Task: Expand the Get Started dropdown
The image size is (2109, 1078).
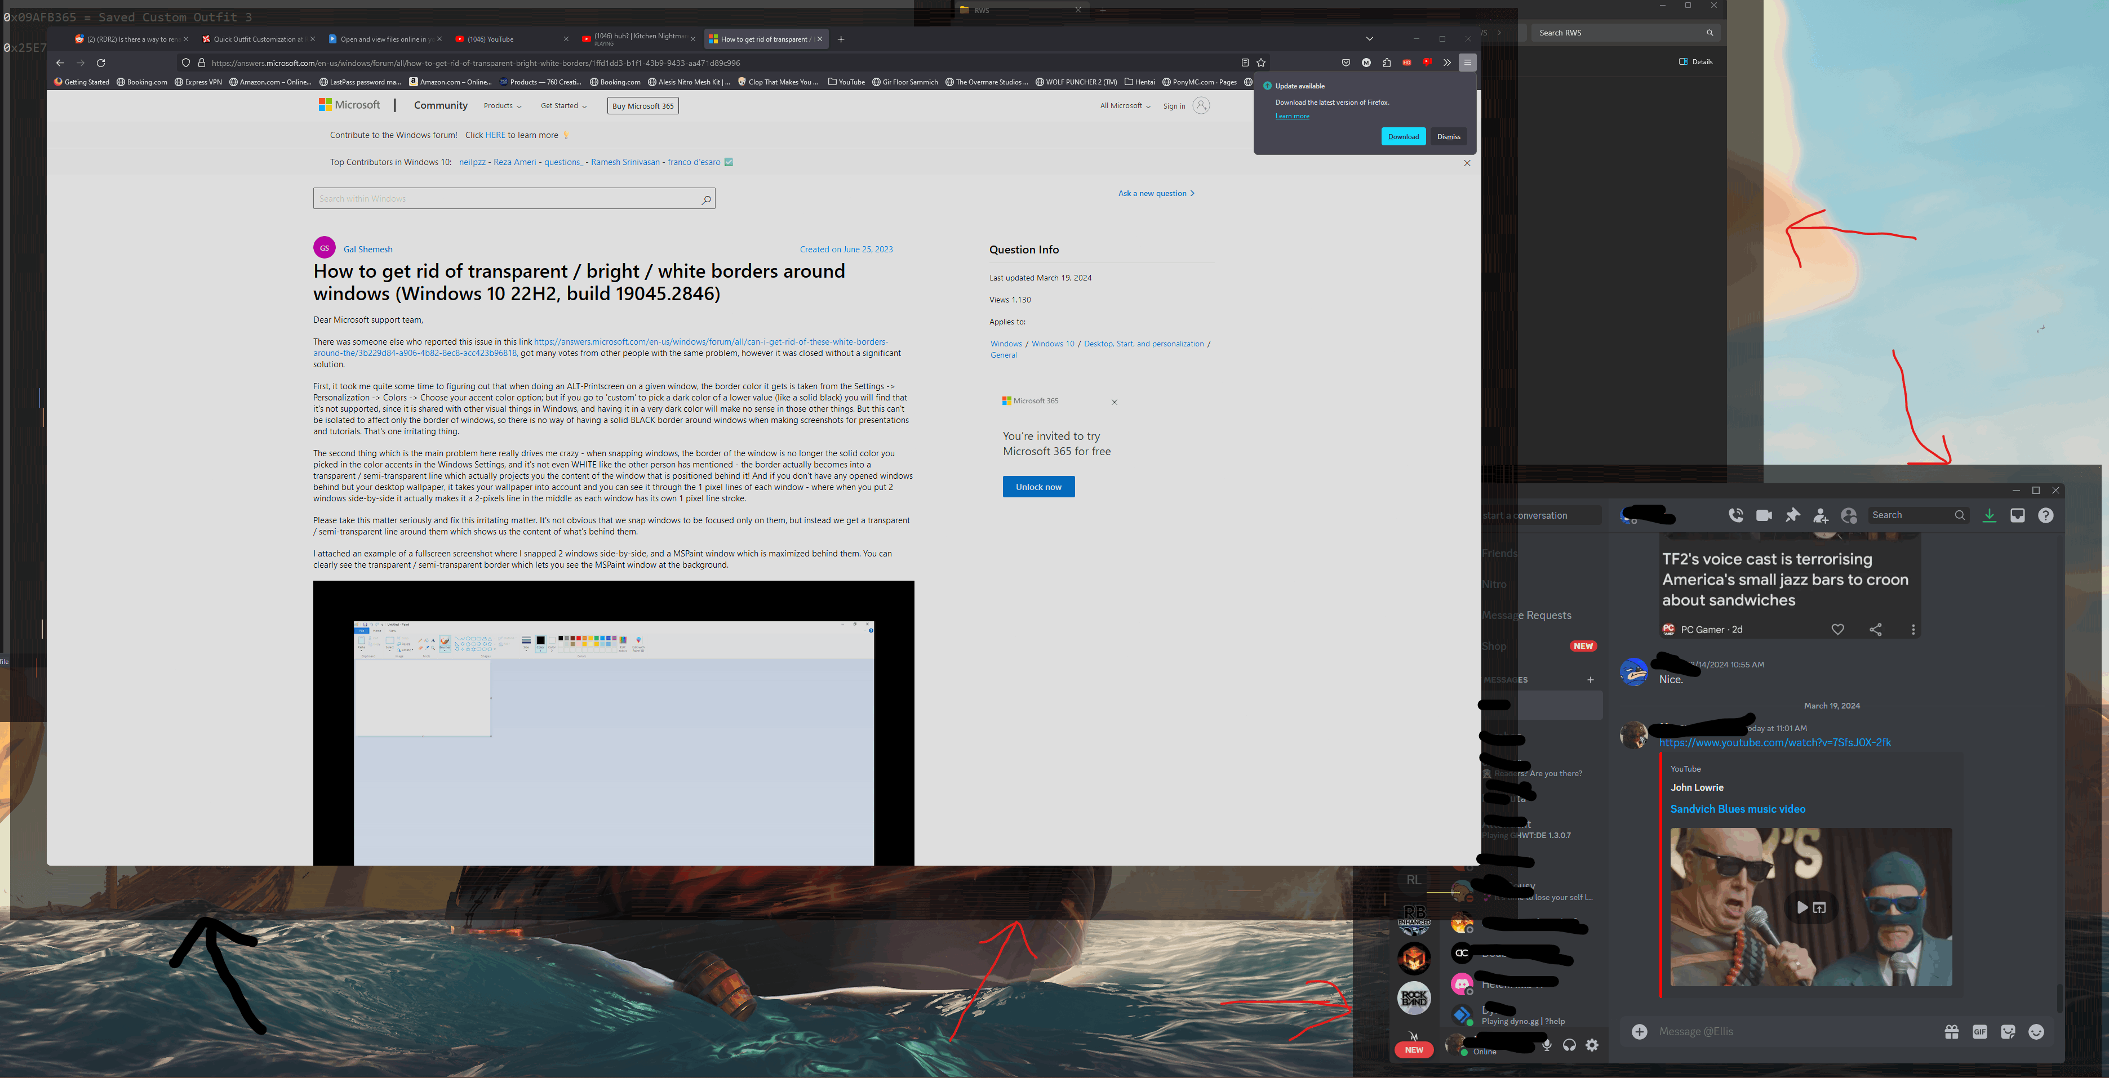Action: pos(563,105)
